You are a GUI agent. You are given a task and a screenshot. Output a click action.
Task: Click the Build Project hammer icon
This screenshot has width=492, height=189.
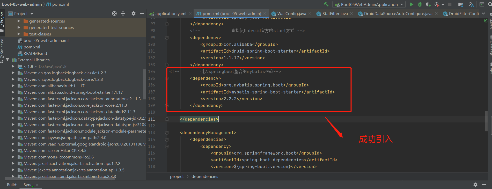326,4
